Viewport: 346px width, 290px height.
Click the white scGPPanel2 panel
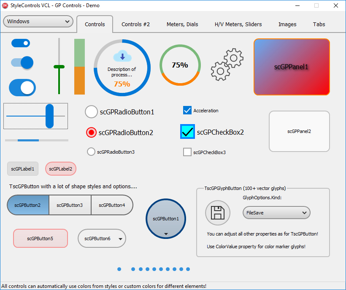(x=299, y=131)
